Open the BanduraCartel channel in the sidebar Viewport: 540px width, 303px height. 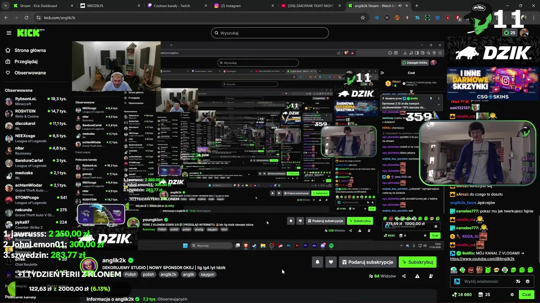(x=36, y=163)
